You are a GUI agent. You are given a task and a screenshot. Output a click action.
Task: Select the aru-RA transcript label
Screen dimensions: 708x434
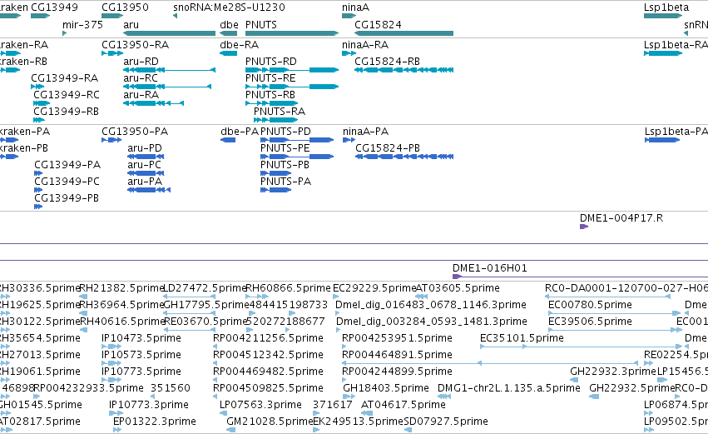point(141,94)
